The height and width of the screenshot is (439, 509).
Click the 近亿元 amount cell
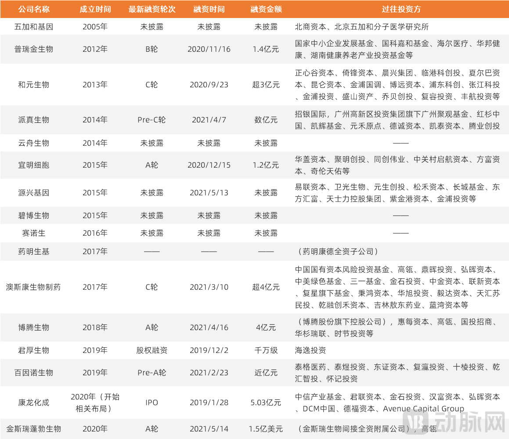tap(266, 372)
